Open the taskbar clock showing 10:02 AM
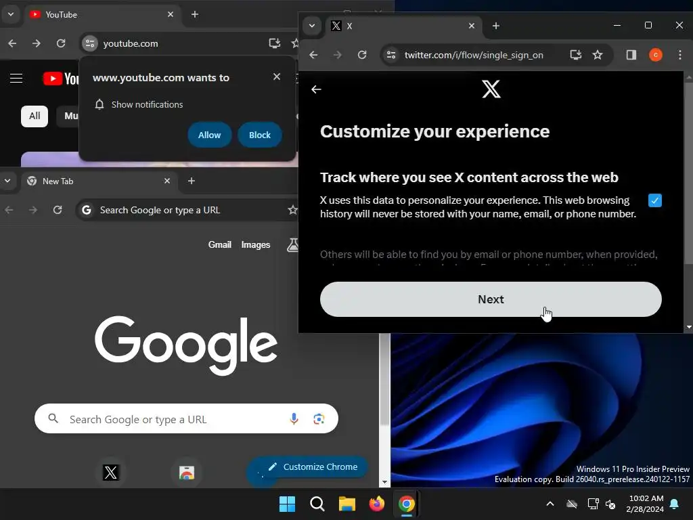The width and height of the screenshot is (693, 520). pos(645,504)
